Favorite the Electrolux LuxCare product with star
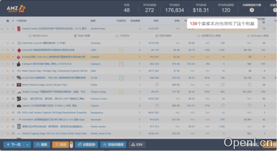Screen dimensions: 277x151 click(7, 43)
